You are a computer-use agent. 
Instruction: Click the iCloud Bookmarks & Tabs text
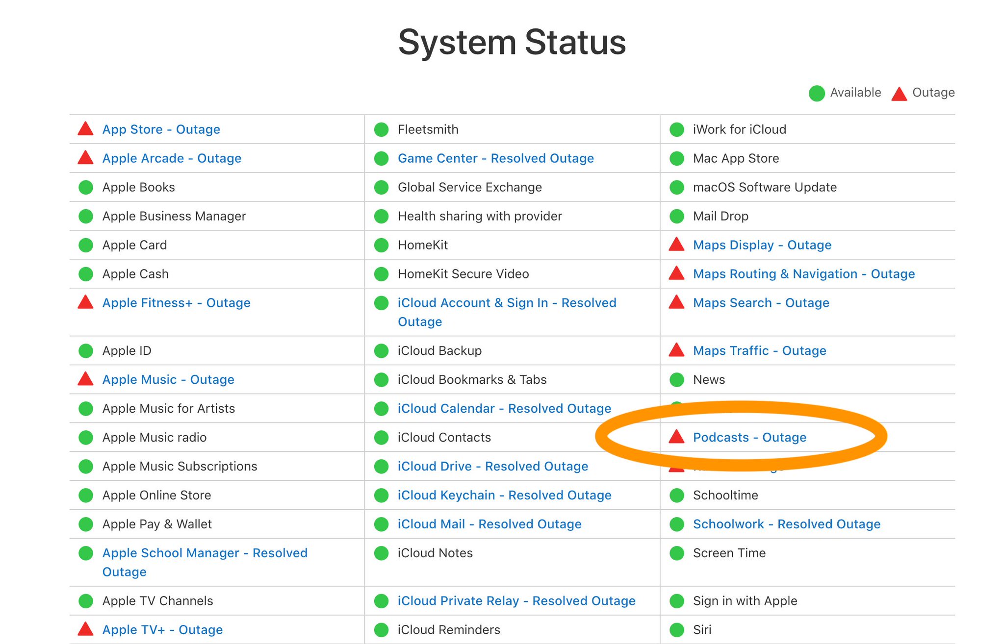472,380
